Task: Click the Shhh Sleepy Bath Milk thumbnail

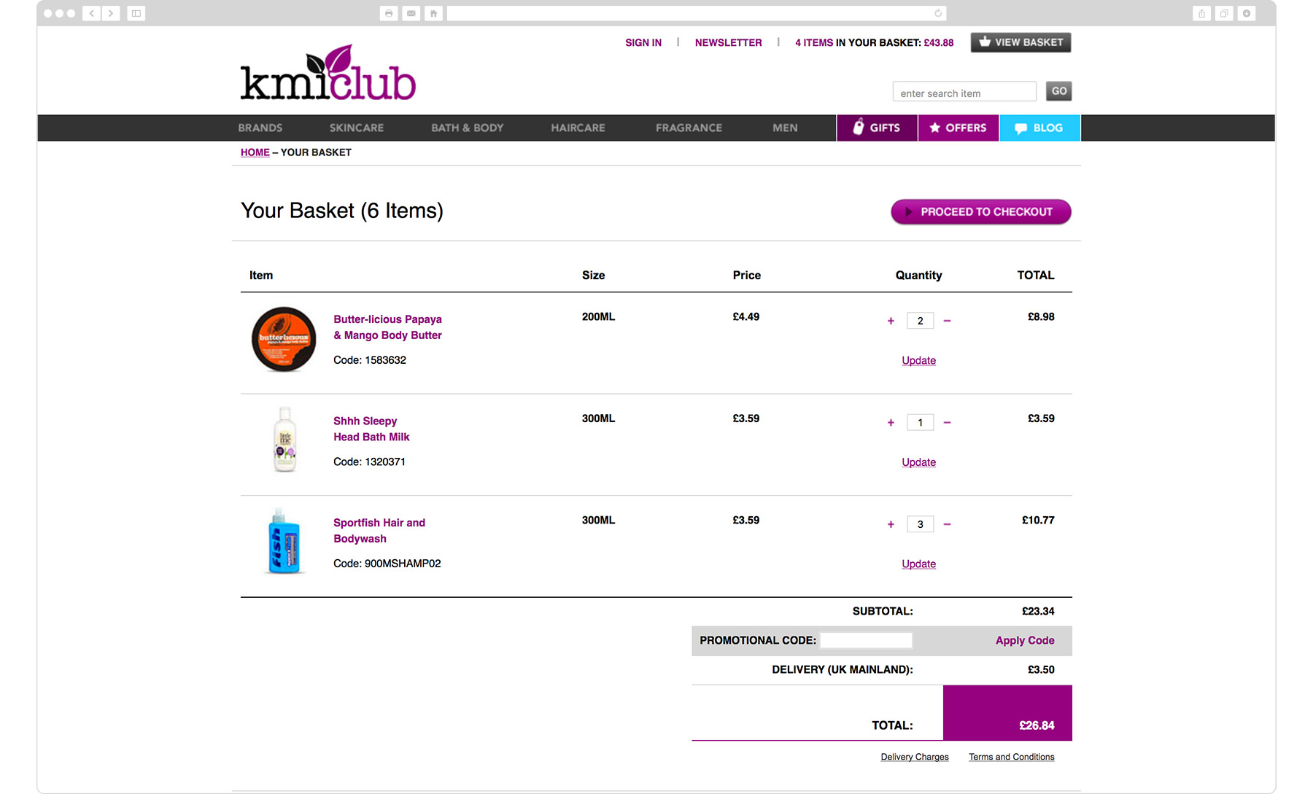Action: 285,440
